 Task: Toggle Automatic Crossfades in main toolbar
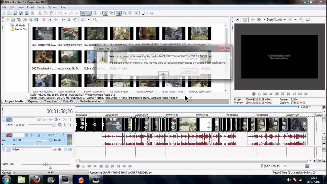click(x=89, y=13)
